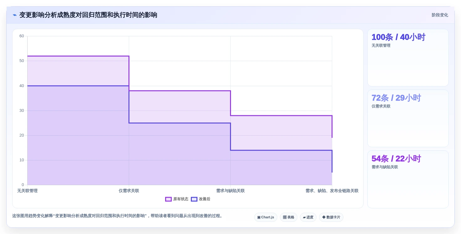Click the y-axis value 60

click(x=22, y=36)
